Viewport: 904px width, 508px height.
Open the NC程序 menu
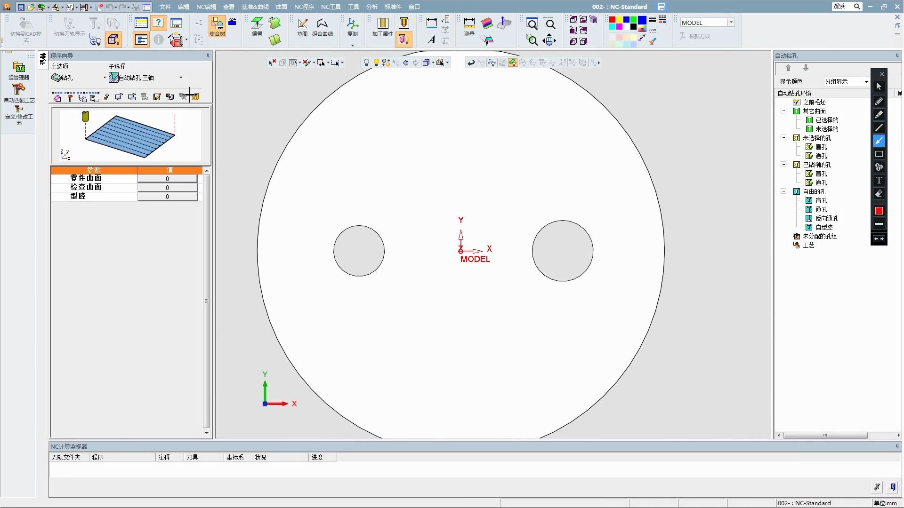pos(304,7)
